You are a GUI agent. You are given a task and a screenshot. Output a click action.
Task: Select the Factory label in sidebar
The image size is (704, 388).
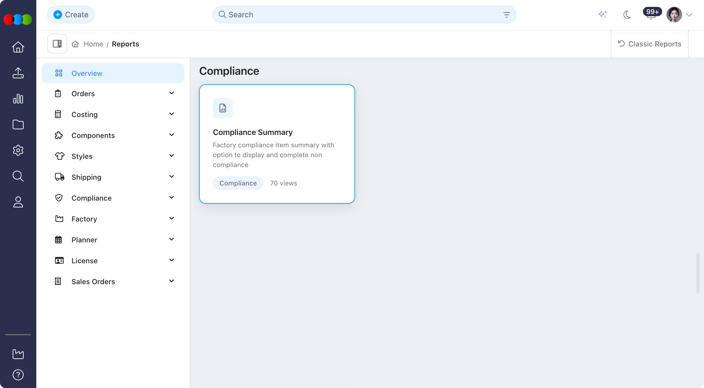click(84, 219)
